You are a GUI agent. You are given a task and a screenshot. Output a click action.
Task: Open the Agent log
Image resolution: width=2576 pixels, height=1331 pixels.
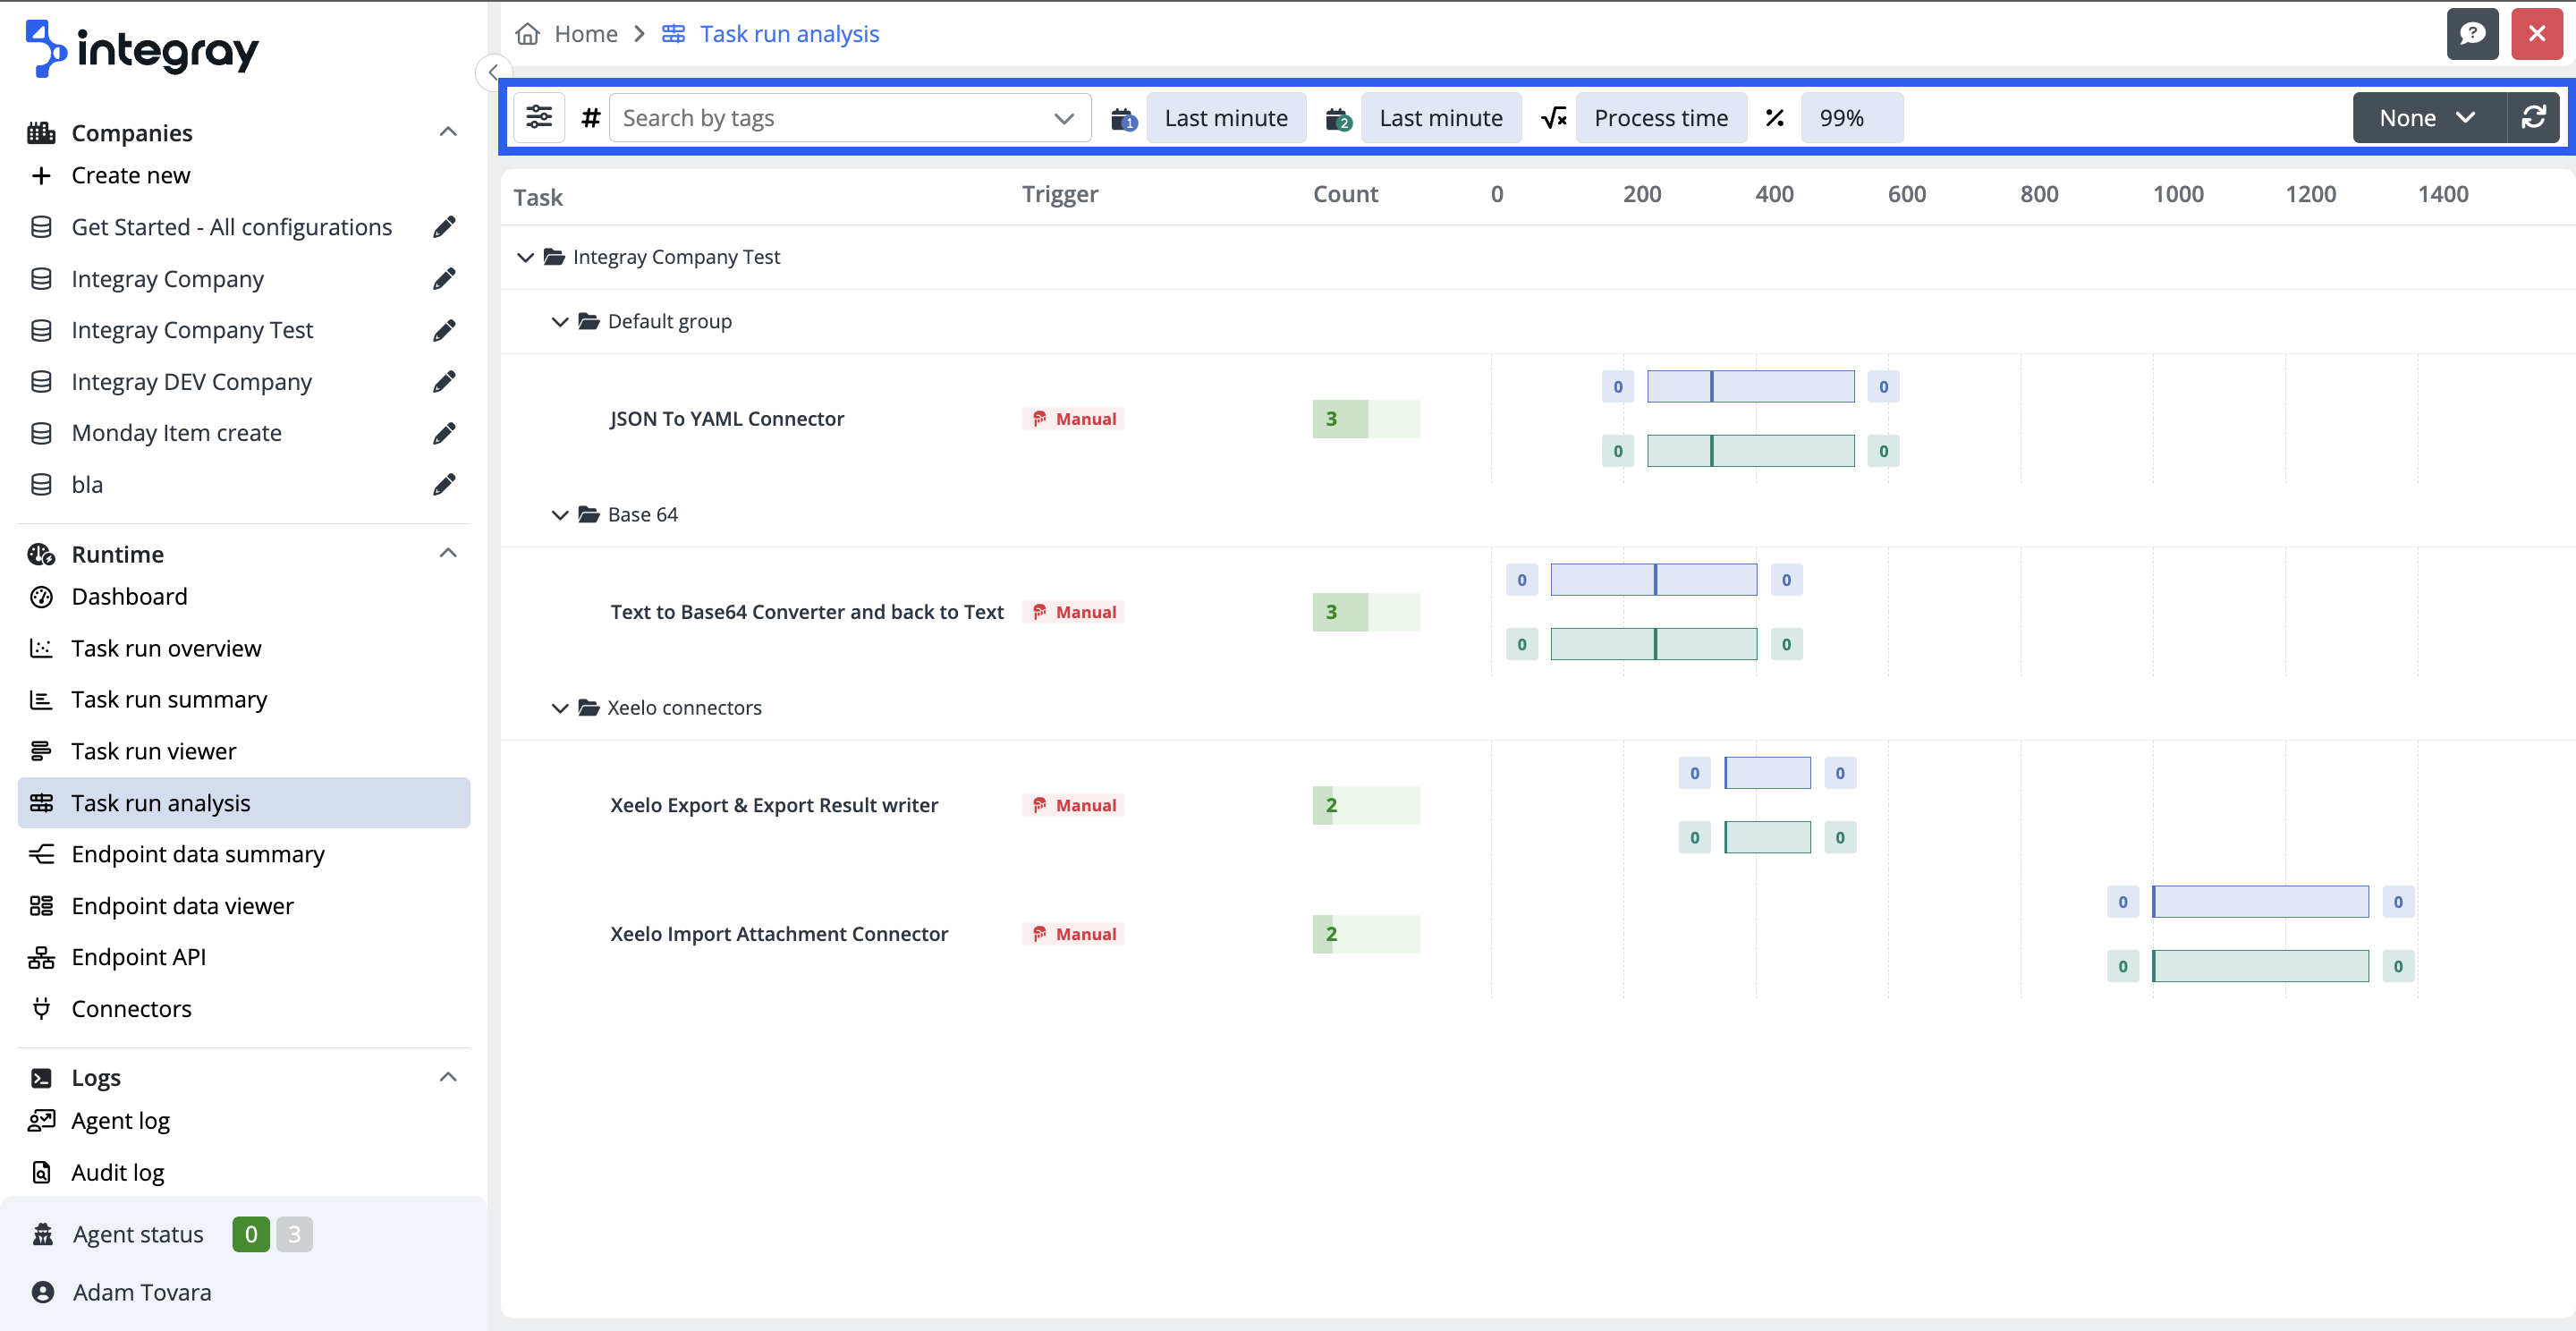pos(120,1120)
